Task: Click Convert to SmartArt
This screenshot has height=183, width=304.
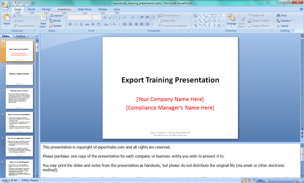Action: click(x=173, y=26)
